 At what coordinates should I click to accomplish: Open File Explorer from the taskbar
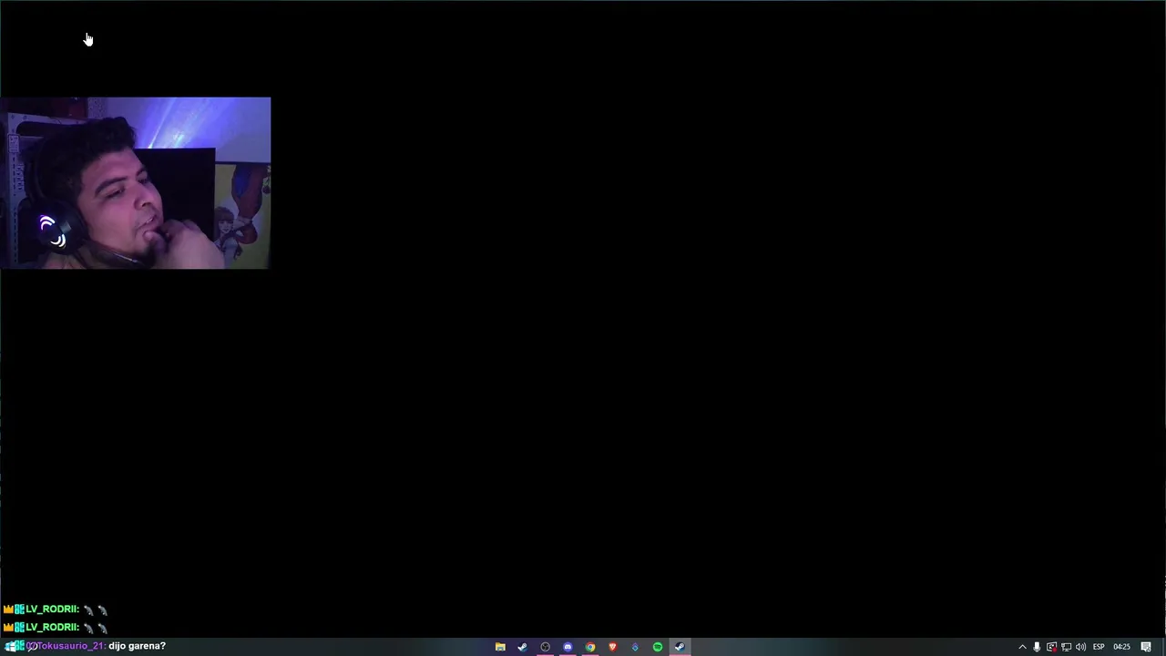click(500, 647)
